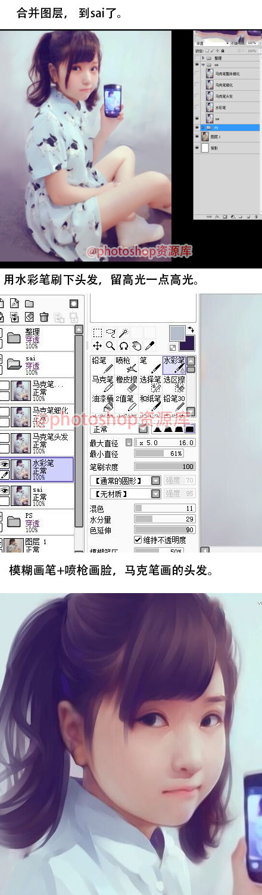
Task: Uncheck 维持不透明度 checkbox
Action: coord(138,539)
